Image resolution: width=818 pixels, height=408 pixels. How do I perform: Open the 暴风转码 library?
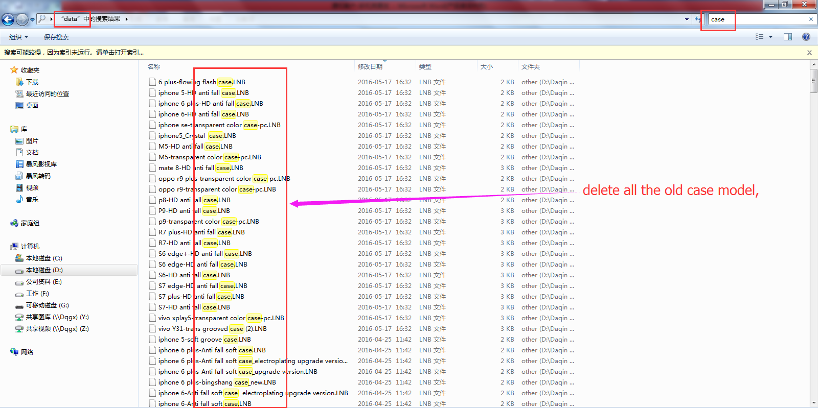click(38, 176)
